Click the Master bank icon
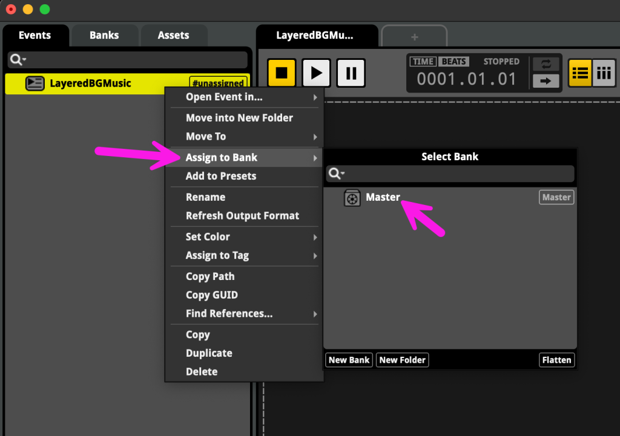The width and height of the screenshot is (620, 436). pos(352,198)
